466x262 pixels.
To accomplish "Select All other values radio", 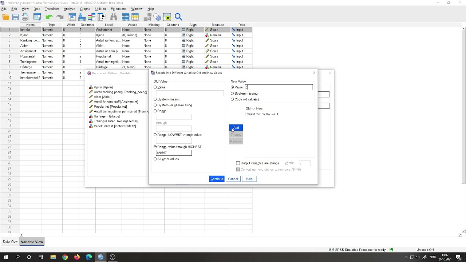I will pyautogui.click(x=155, y=159).
